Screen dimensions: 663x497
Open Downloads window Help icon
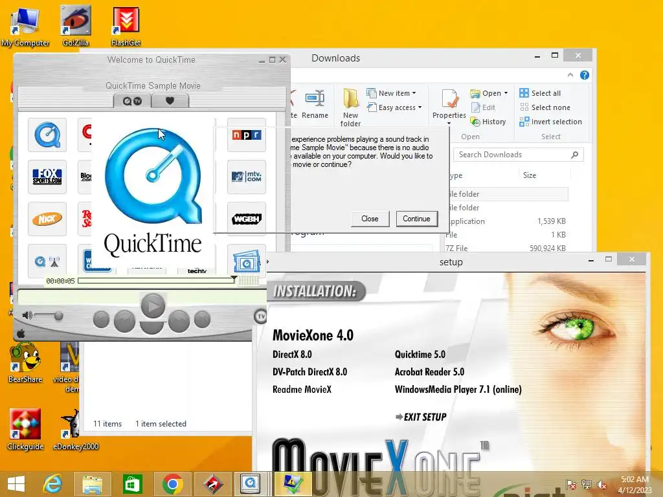click(585, 75)
